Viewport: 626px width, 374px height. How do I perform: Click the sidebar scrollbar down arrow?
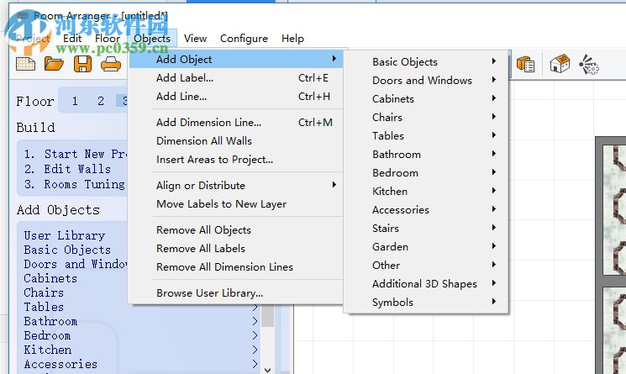268,370
